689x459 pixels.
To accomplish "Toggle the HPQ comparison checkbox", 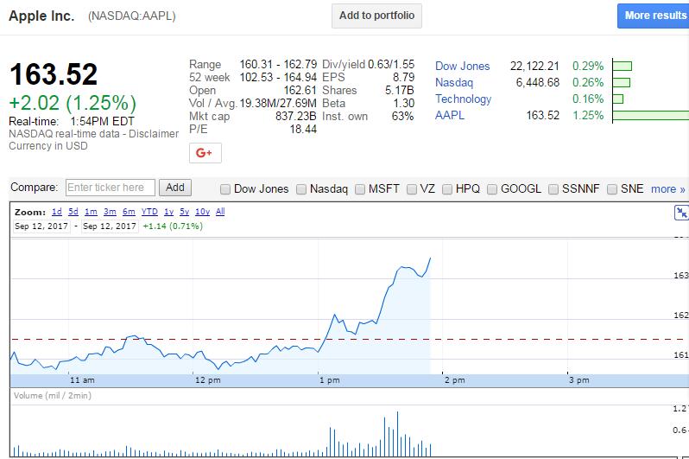I will [x=447, y=189].
